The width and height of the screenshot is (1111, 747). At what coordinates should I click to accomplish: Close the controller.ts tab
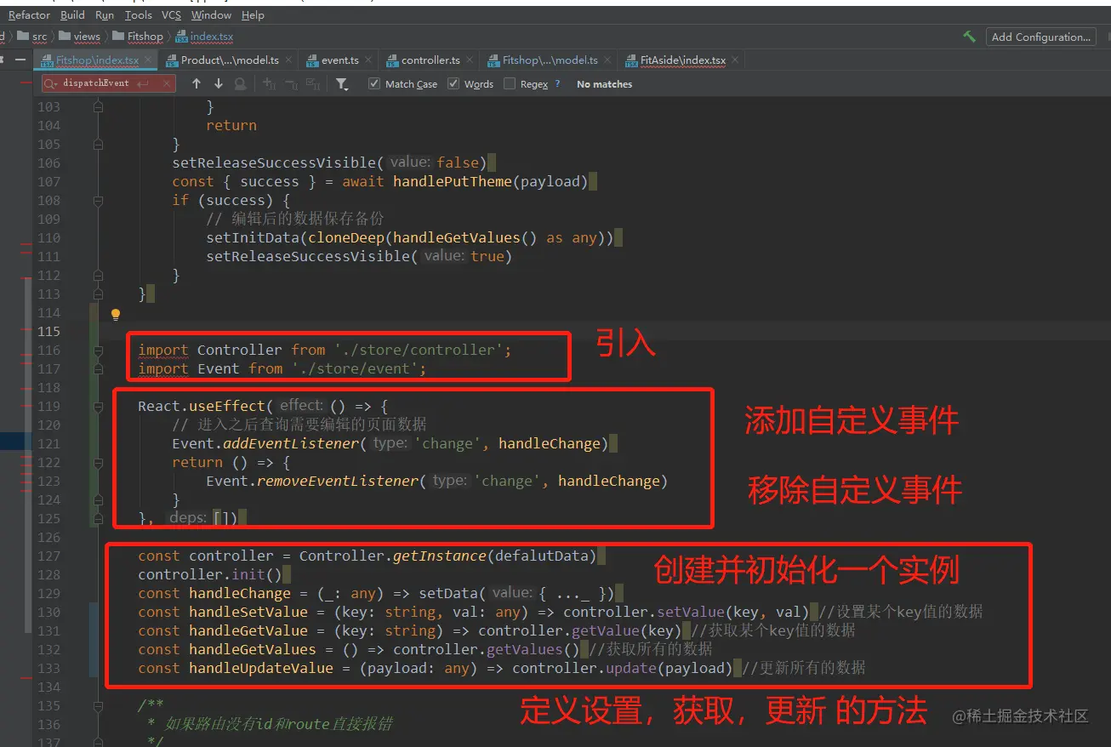point(470,60)
